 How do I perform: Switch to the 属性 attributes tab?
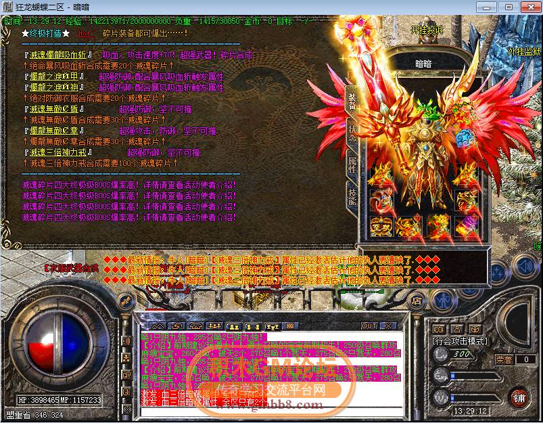click(352, 166)
